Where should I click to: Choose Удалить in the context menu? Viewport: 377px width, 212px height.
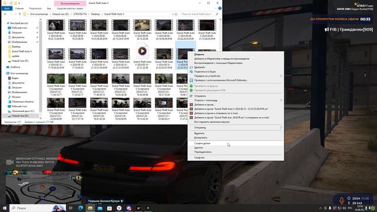(x=236, y=148)
